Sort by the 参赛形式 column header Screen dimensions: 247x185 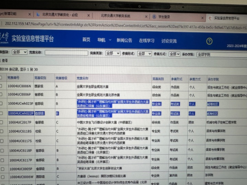point(177,79)
